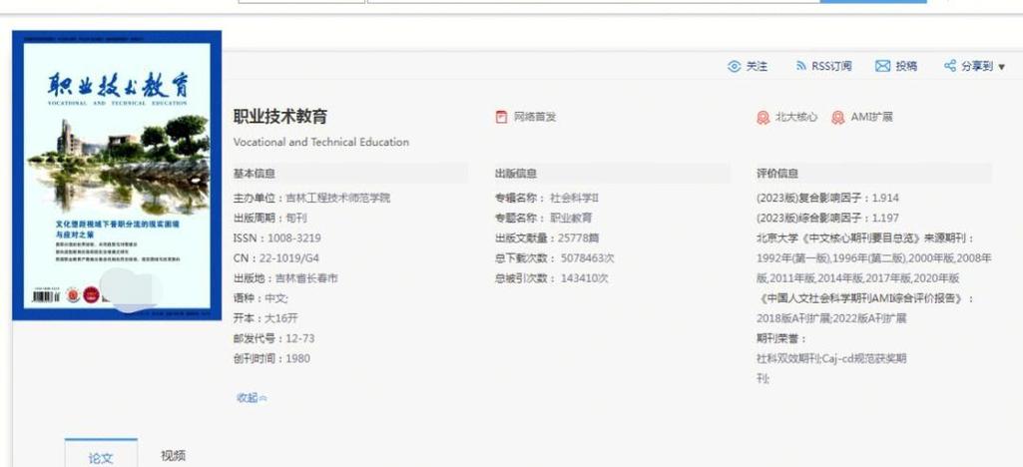The width and height of the screenshot is (1023, 467).
Task: Click the blue search button at top
Action: [873, 1]
